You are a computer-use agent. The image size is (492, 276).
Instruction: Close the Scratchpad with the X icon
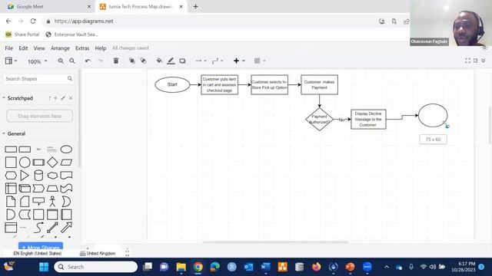point(71,98)
